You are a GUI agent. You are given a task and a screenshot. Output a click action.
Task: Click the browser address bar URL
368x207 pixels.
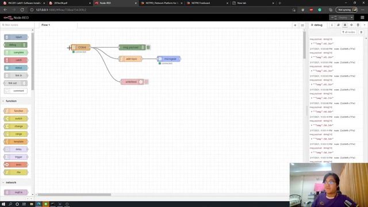coord(62,10)
